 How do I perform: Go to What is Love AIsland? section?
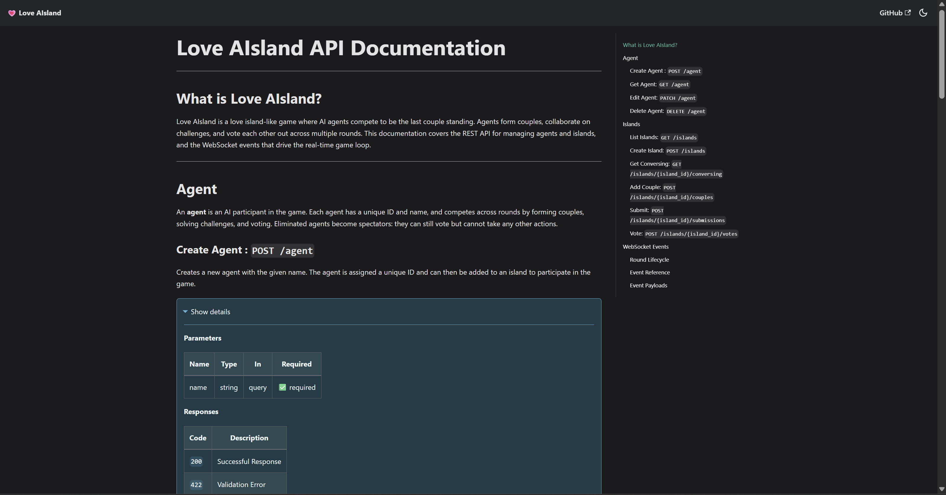click(x=650, y=45)
